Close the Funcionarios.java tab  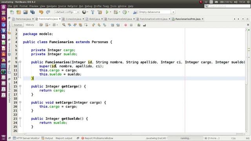(60, 19)
